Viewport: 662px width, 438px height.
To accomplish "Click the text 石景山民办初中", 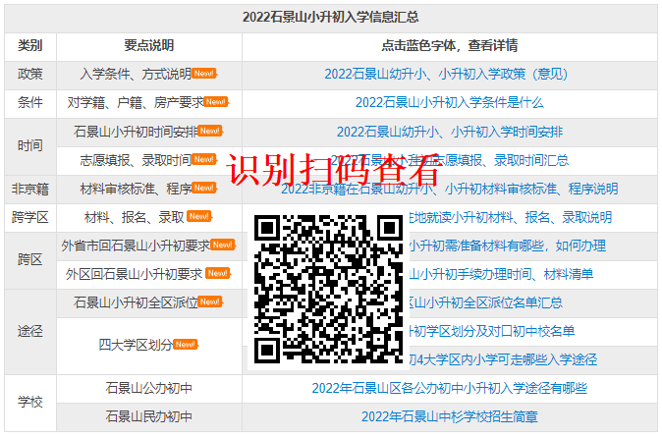I will tap(149, 417).
